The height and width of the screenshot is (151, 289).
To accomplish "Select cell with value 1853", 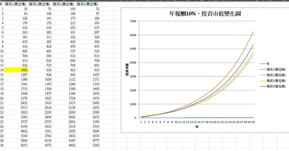I will point(88,98).
